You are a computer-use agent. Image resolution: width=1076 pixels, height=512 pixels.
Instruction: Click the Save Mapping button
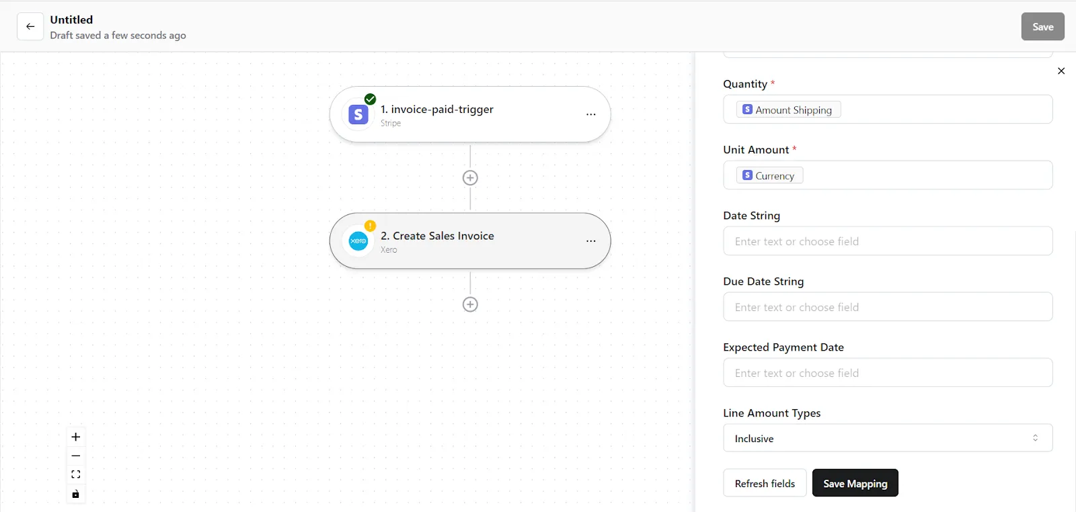pos(855,483)
